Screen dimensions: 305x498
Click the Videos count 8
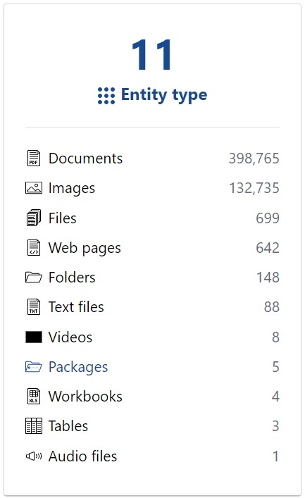[275, 337]
